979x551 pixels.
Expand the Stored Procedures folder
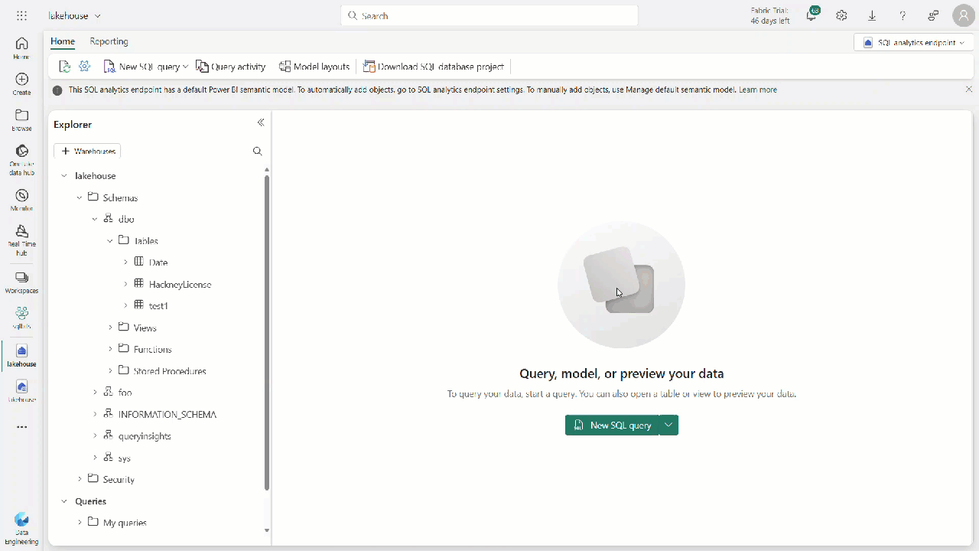point(110,371)
